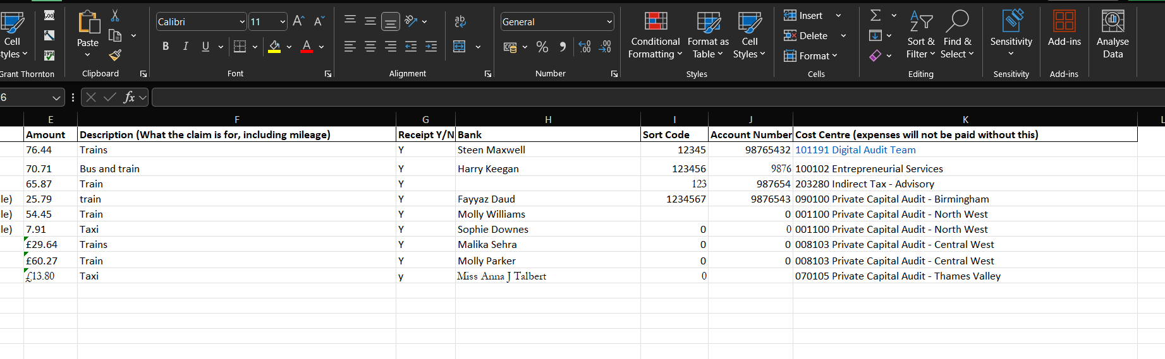Click the Cut scissors icon
The image size is (1165, 359).
click(x=115, y=16)
